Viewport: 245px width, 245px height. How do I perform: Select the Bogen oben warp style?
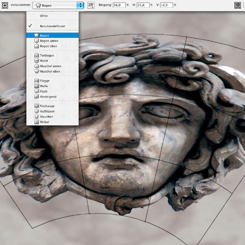click(x=49, y=46)
